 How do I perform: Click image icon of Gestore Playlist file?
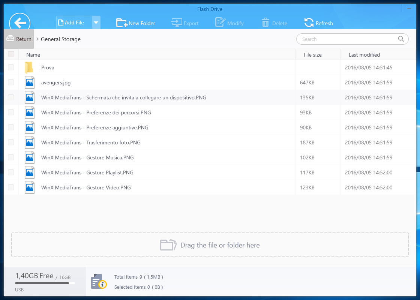pyautogui.click(x=30, y=172)
